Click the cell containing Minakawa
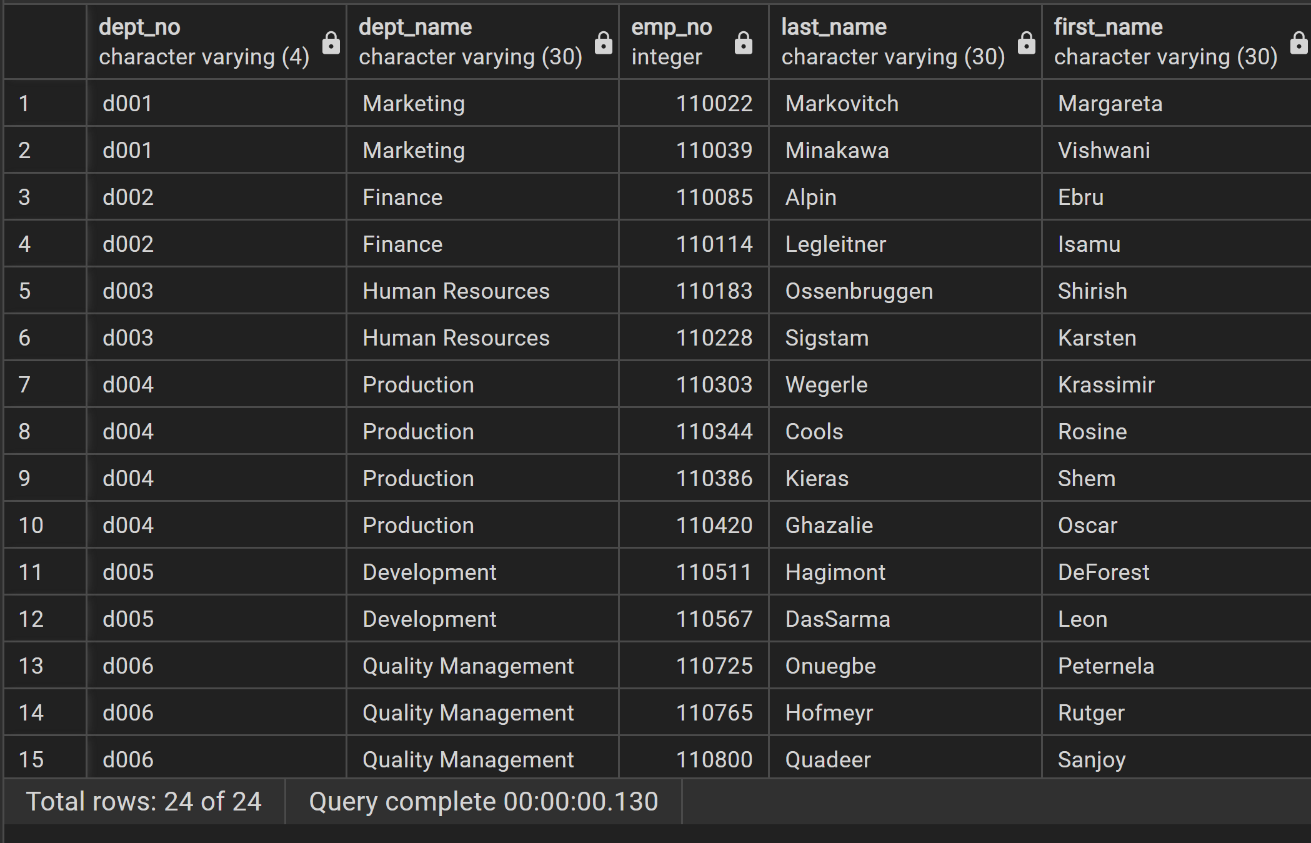This screenshot has width=1311, height=843. coord(905,150)
